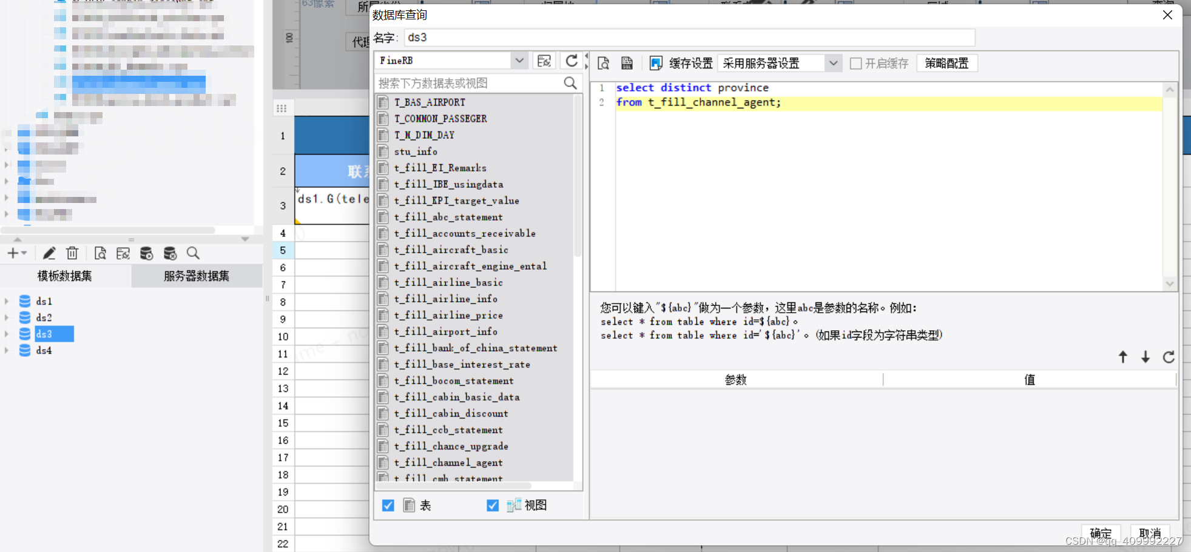
Task: Select the t_fill_EI_Remarks table
Action: pyautogui.click(x=440, y=168)
